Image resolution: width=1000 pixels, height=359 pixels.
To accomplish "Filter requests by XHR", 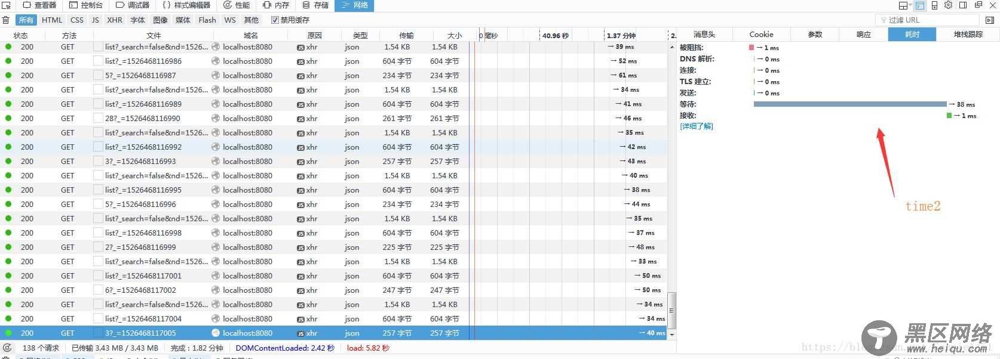I will [x=115, y=20].
